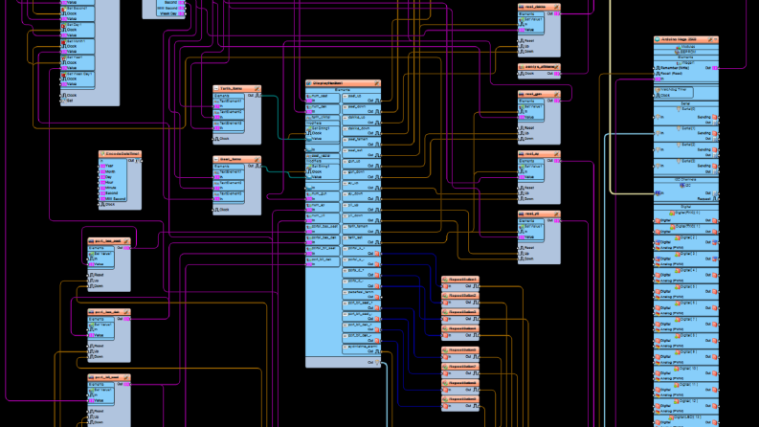Image resolution: width=759 pixels, height=427 pixels.
Task: Click the Serial[1] Sending output pin
Action: pos(715,133)
